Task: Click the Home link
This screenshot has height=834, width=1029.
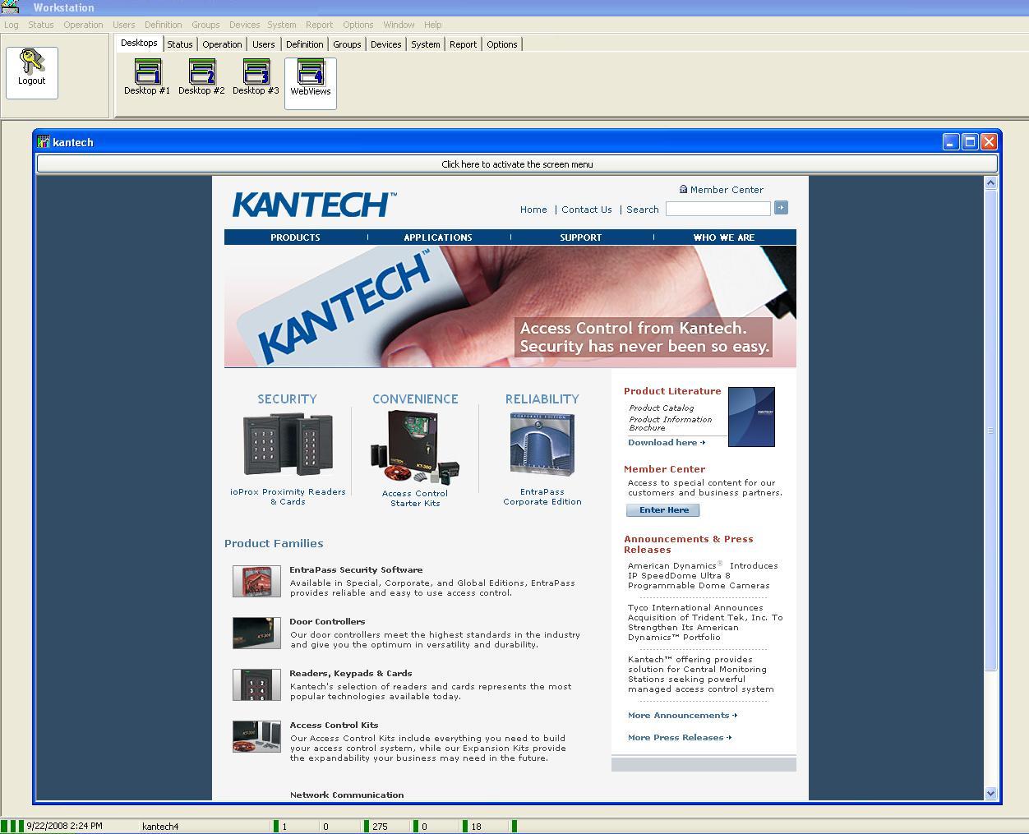Action: [x=533, y=210]
